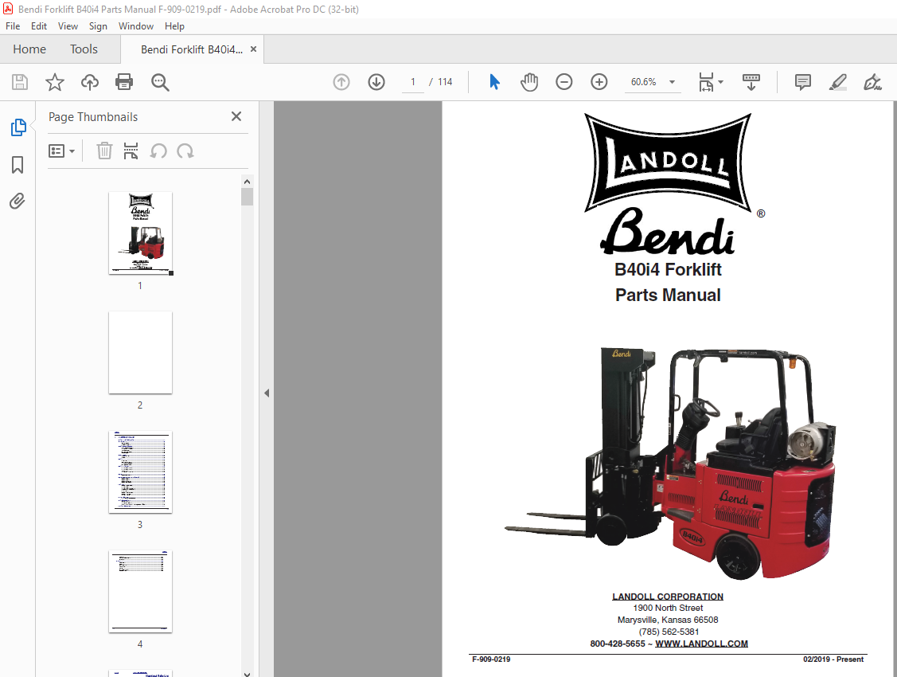897x677 pixels.
Task: Select page 3 thumbnail
Action: pyautogui.click(x=140, y=472)
